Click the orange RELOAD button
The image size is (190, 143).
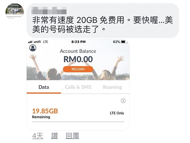coord(78,69)
